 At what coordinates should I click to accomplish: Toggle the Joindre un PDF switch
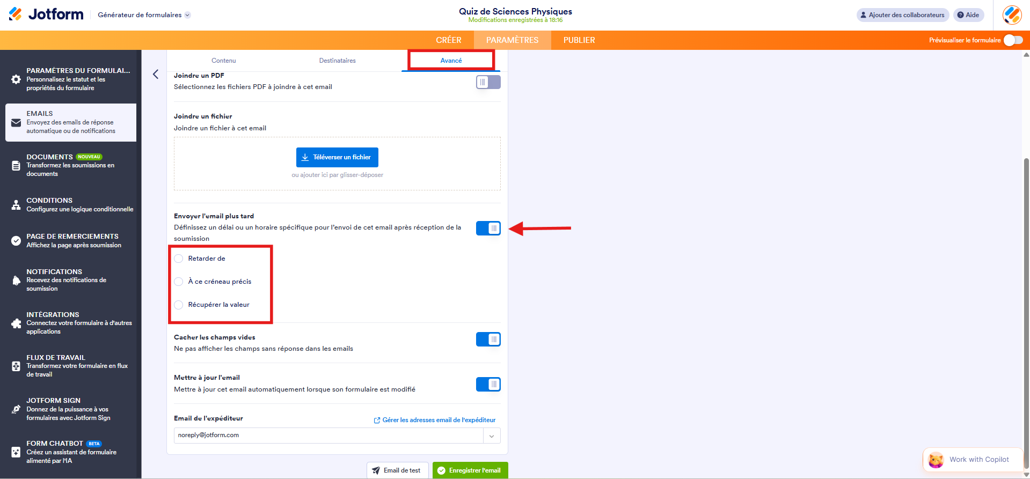click(x=488, y=82)
